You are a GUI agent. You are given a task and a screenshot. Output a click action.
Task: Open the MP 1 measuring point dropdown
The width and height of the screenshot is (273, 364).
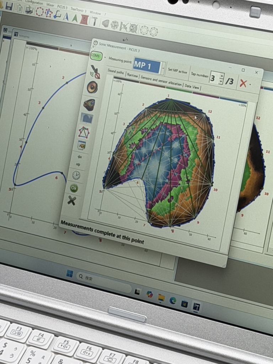[x=164, y=69]
